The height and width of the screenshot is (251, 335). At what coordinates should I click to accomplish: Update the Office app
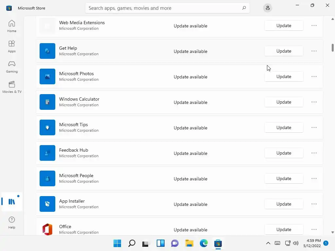[x=284, y=229]
